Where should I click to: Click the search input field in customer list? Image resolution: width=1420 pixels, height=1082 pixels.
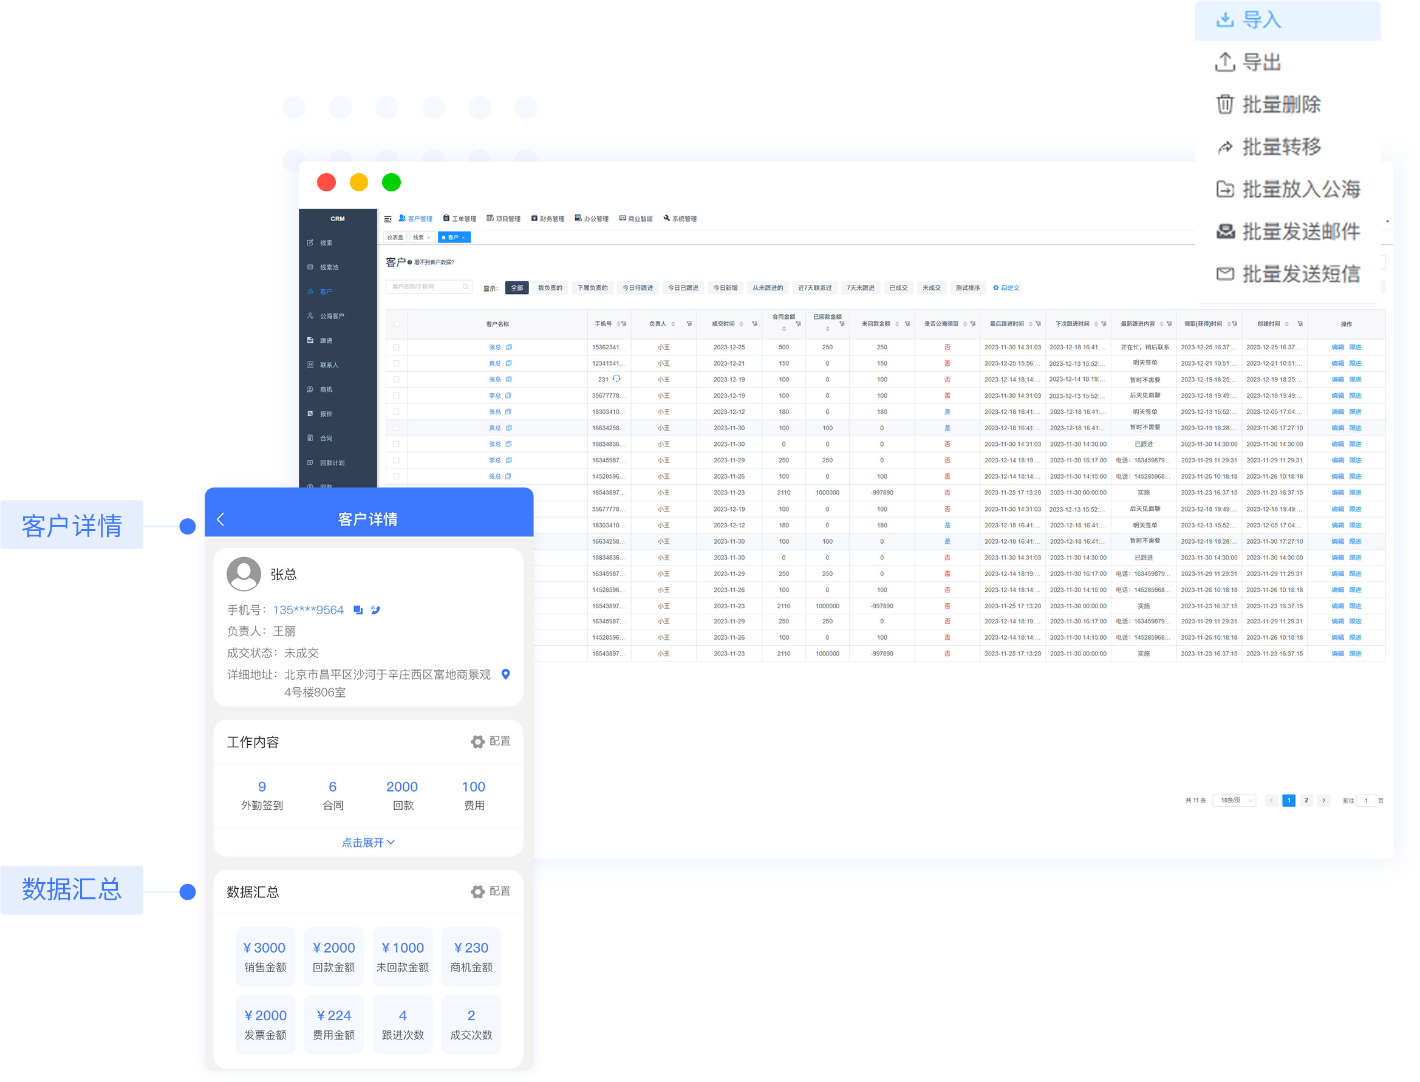pos(426,289)
